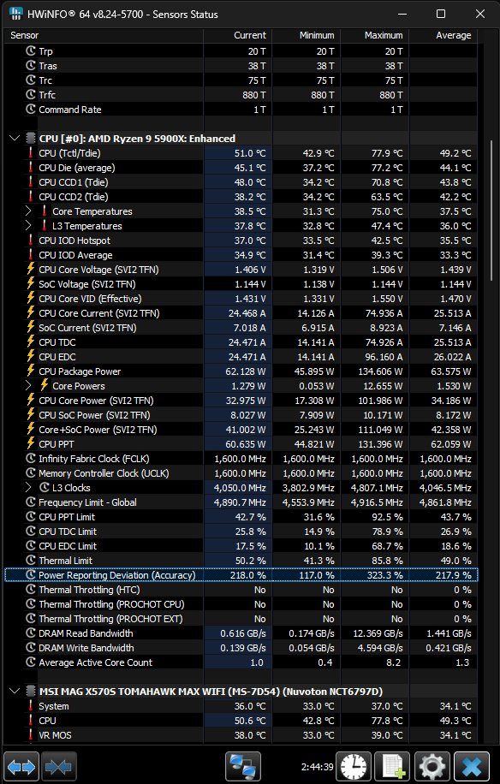Click lightning icon beside CPU Package Power

click(31, 371)
